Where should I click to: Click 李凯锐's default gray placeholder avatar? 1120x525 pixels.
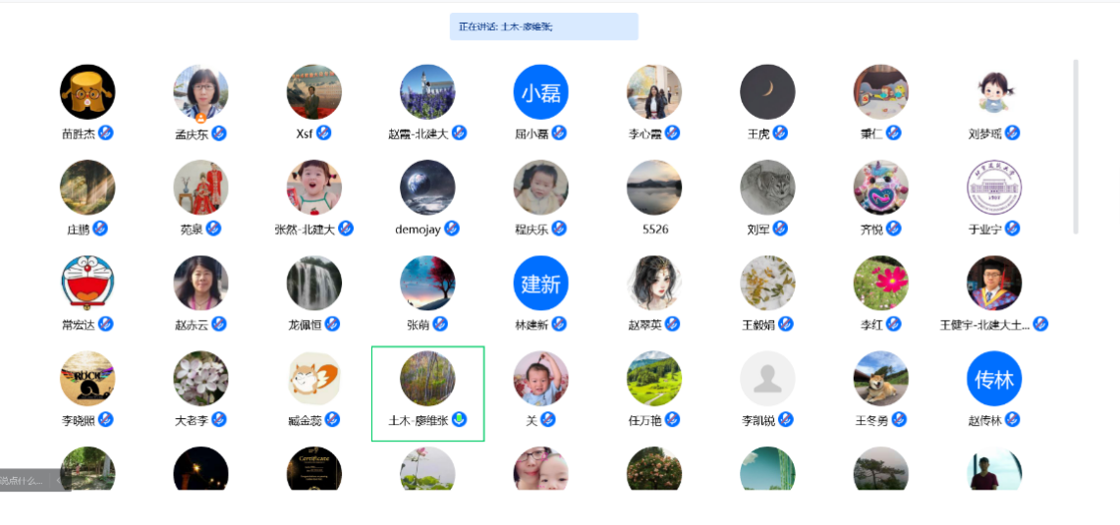tap(767, 379)
